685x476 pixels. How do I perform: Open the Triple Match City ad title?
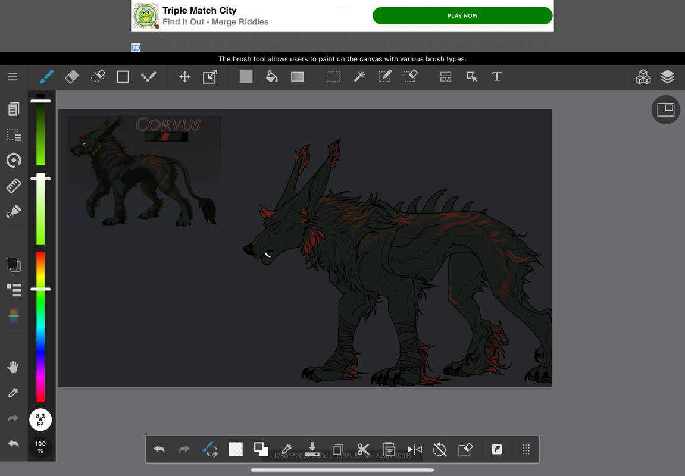pyautogui.click(x=199, y=11)
